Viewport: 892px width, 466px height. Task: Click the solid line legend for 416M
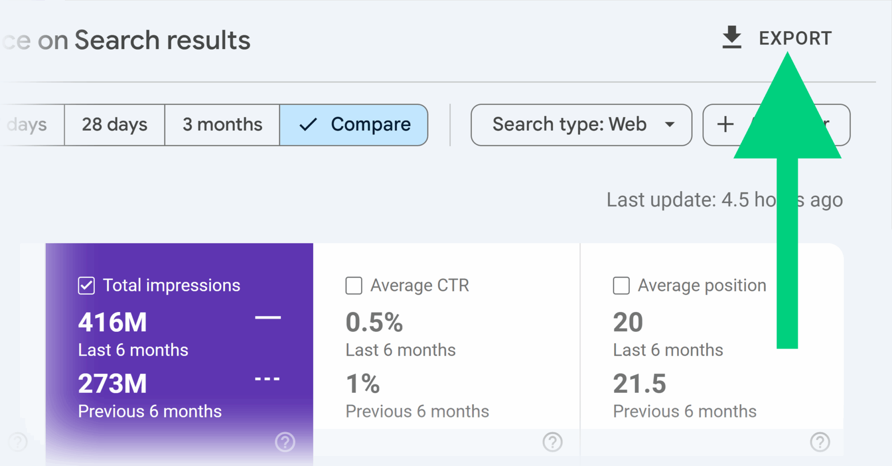(268, 318)
